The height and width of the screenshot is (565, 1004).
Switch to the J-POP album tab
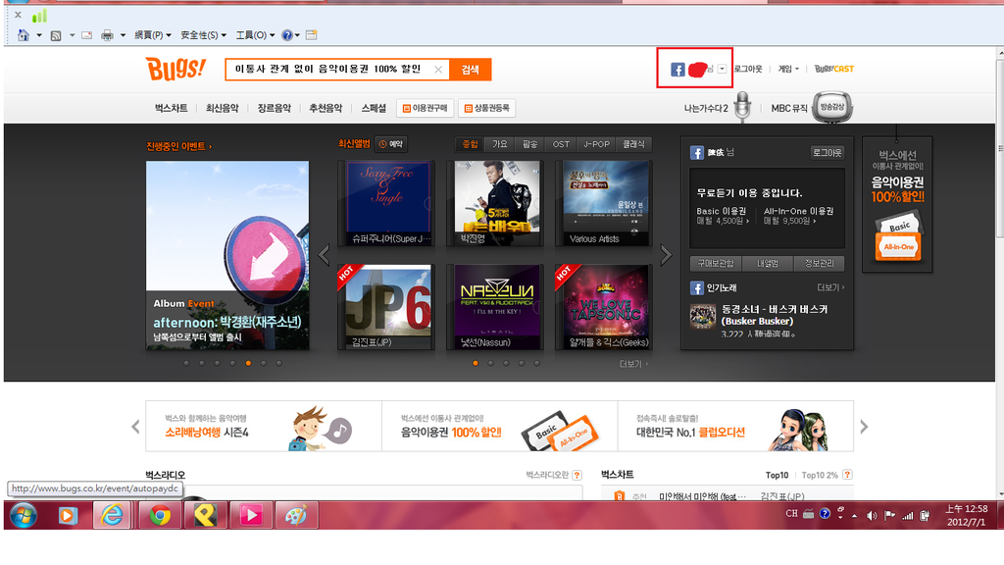tap(596, 145)
